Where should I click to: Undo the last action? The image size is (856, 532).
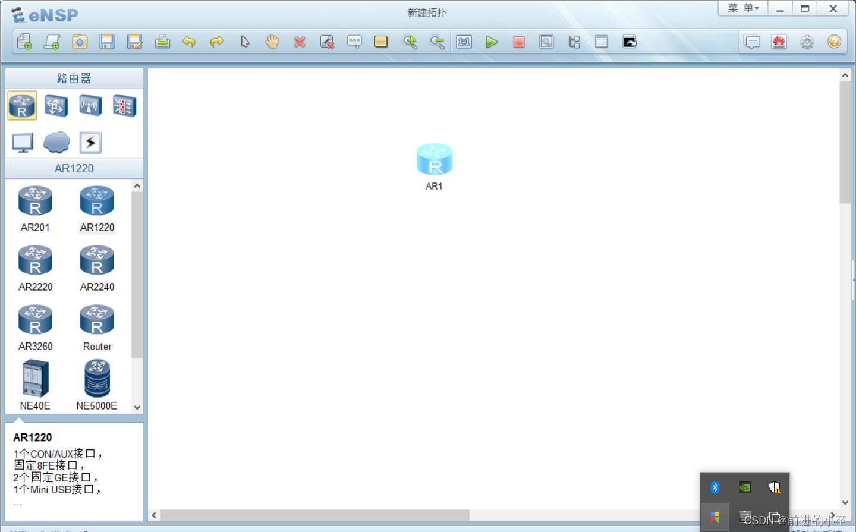pos(189,42)
